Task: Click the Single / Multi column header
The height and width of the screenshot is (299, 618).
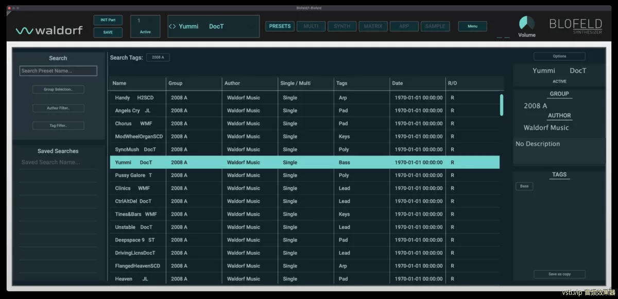Action: coord(305,83)
